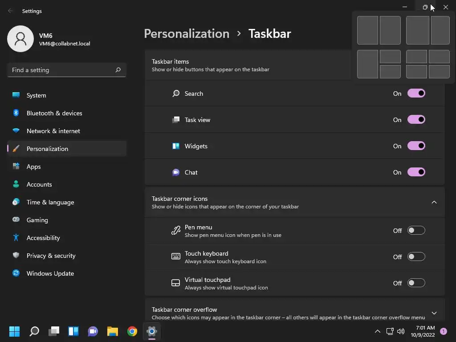Open the Apps settings category
This screenshot has height=342, width=456.
pyautogui.click(x=67, y=167)
